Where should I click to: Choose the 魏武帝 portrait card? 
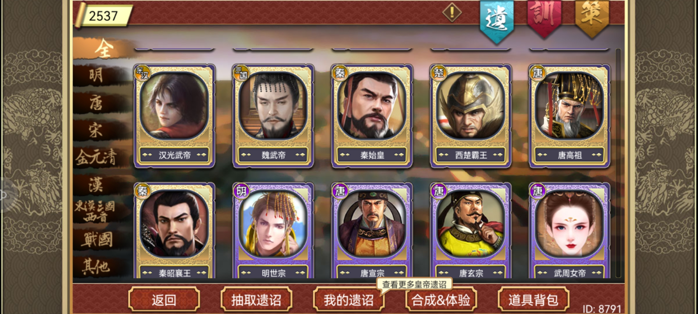pyautogui.click(x=273, y=116)
